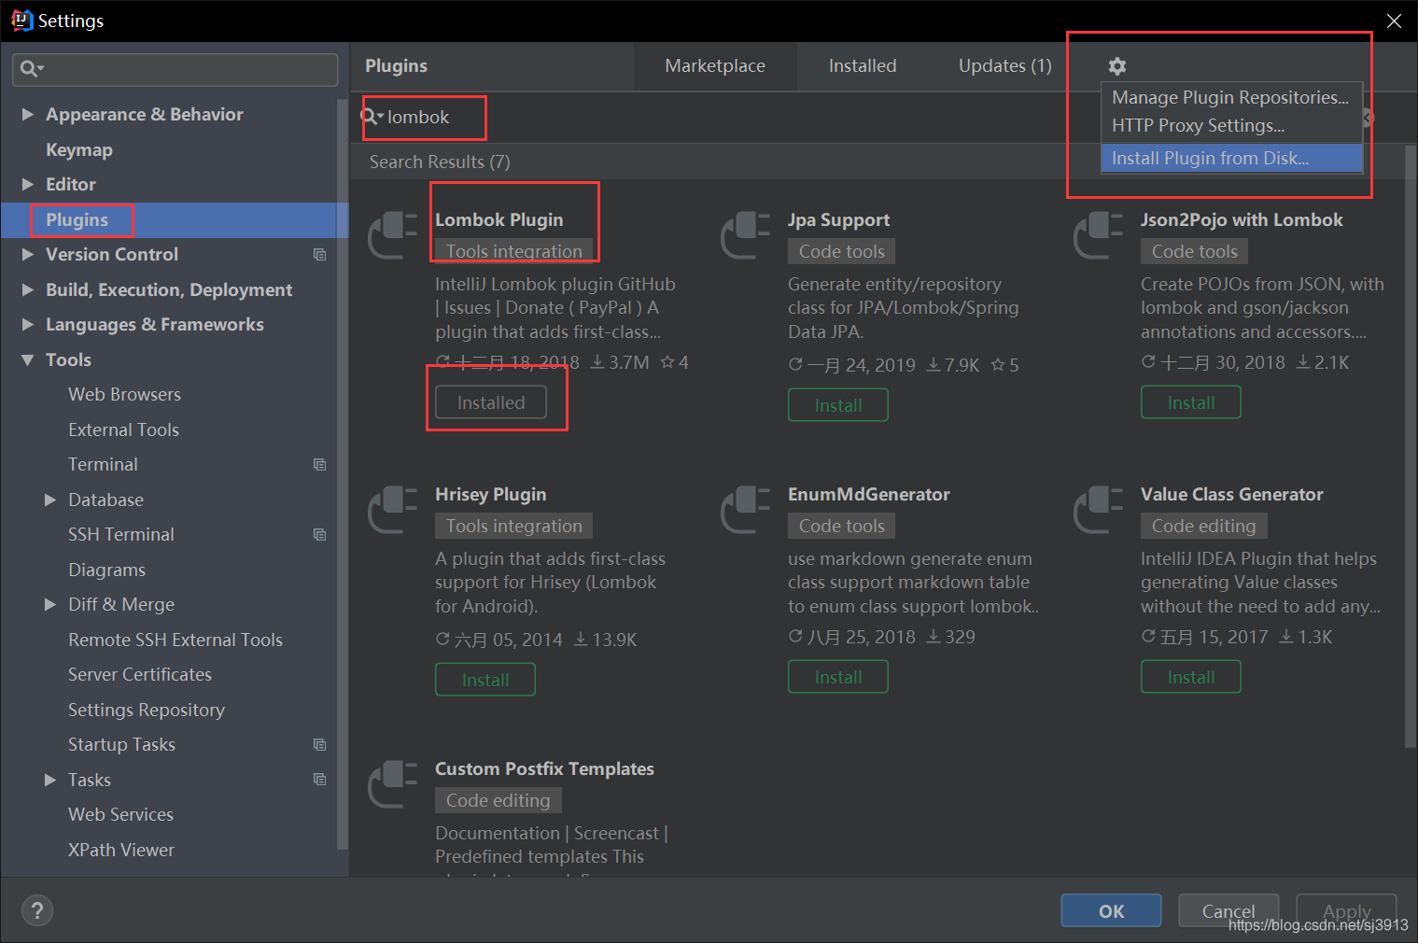Choose Manage Plugin Repositories menu item
Image resolution: width=1418 pixels, height=943 pixels.
1230,97
